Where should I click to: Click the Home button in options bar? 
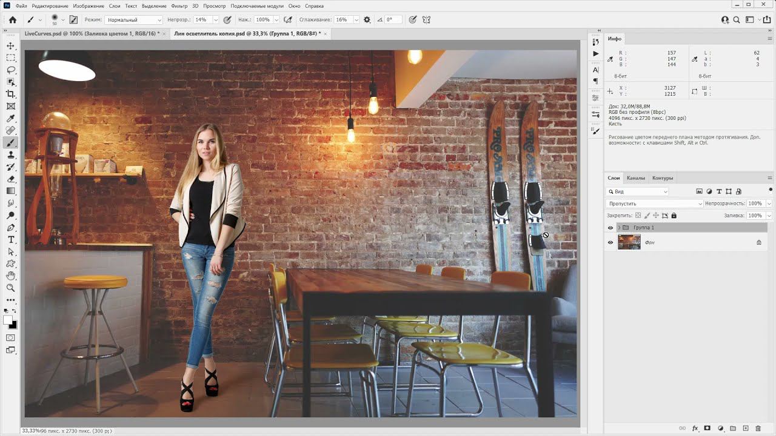(12, 20)
